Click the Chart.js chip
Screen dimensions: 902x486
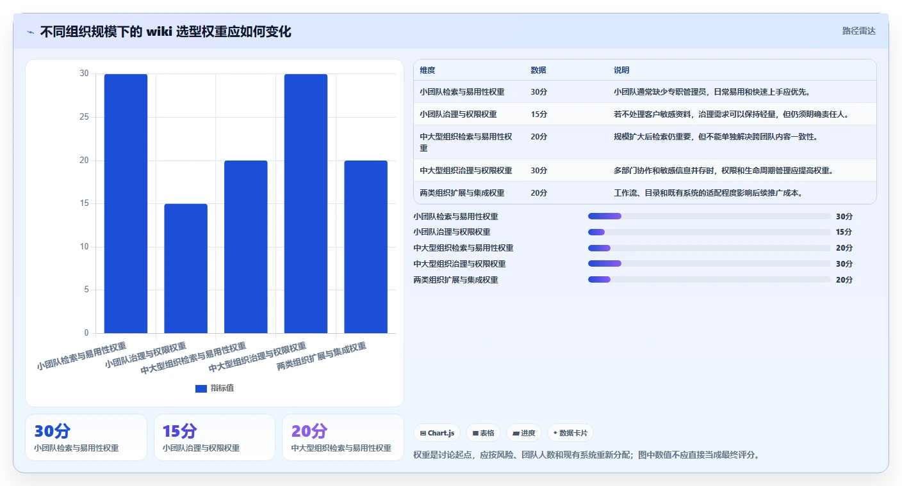coord(437,433)
